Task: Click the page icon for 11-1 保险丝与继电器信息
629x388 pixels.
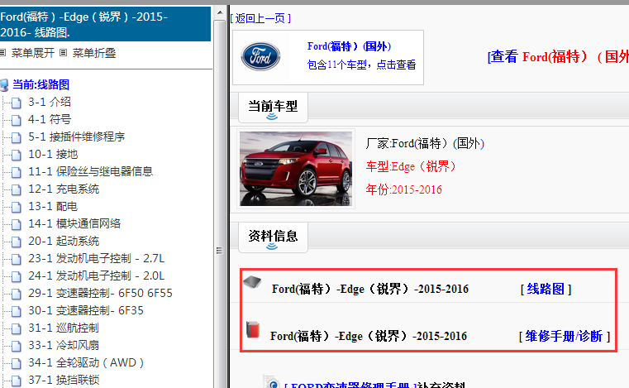Action: 16,173
